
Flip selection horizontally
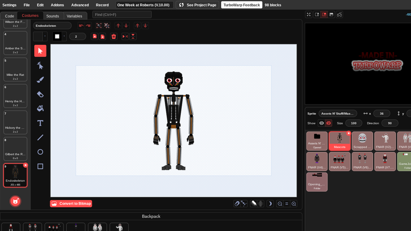125,37
